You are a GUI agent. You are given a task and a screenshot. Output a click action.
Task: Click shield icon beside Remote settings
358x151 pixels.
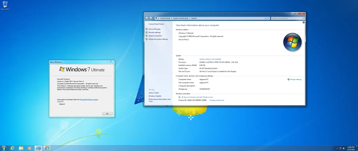pos(146,32)
